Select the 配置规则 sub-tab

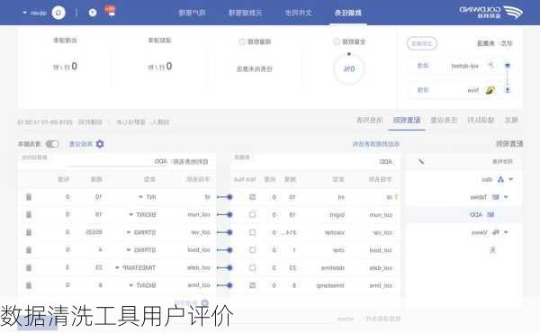(x=407, y=121)
